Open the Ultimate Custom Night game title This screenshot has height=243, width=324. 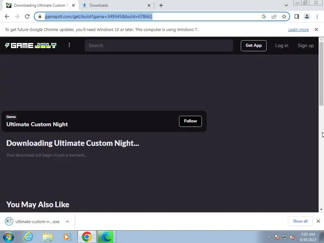37,124
